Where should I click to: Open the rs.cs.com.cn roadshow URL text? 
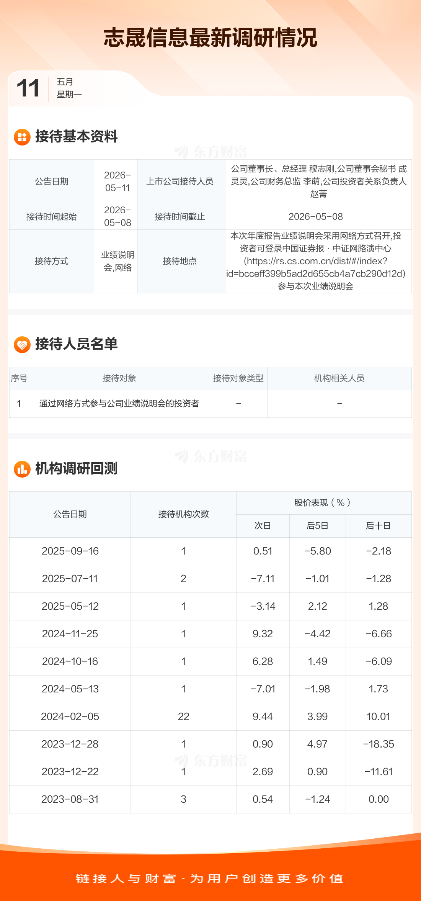(316, 267)
